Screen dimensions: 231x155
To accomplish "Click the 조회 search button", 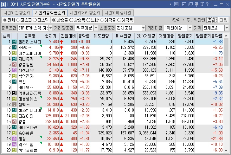I will (212, 20).
